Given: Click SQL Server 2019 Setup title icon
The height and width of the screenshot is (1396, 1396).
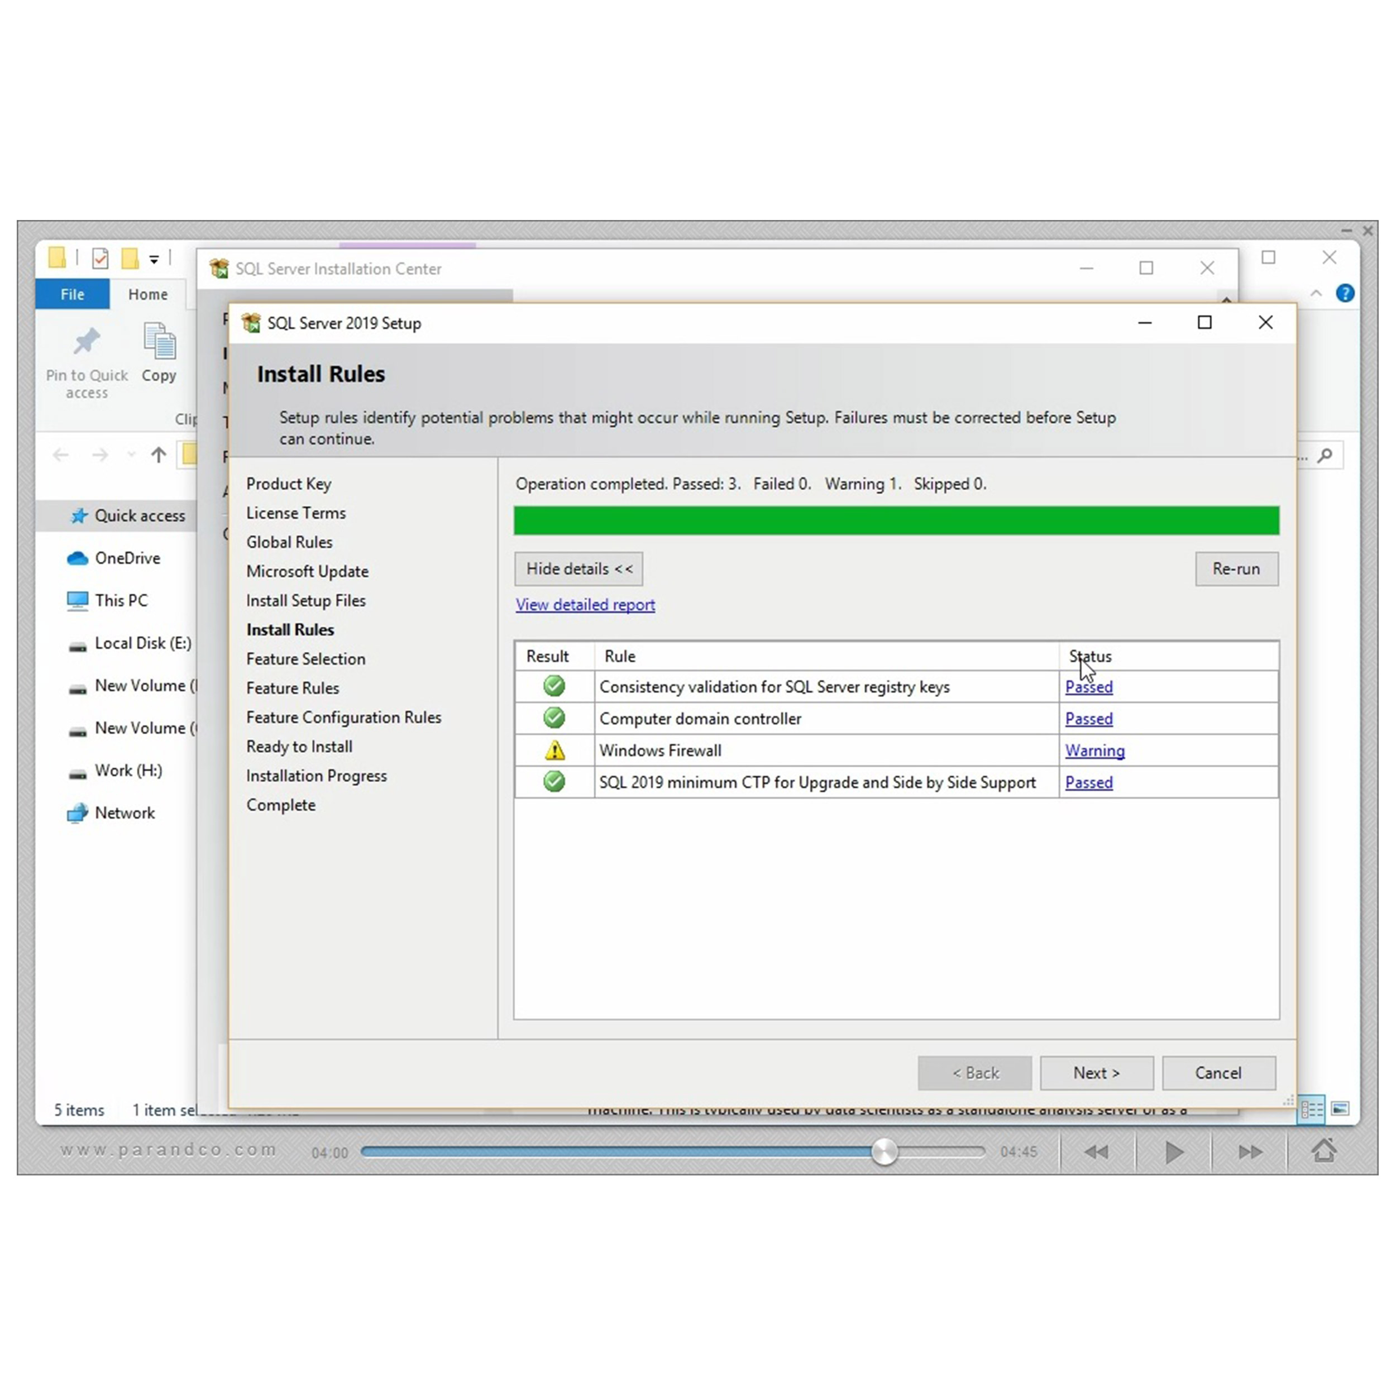Looking at the screenshot, I should point(251,323).
